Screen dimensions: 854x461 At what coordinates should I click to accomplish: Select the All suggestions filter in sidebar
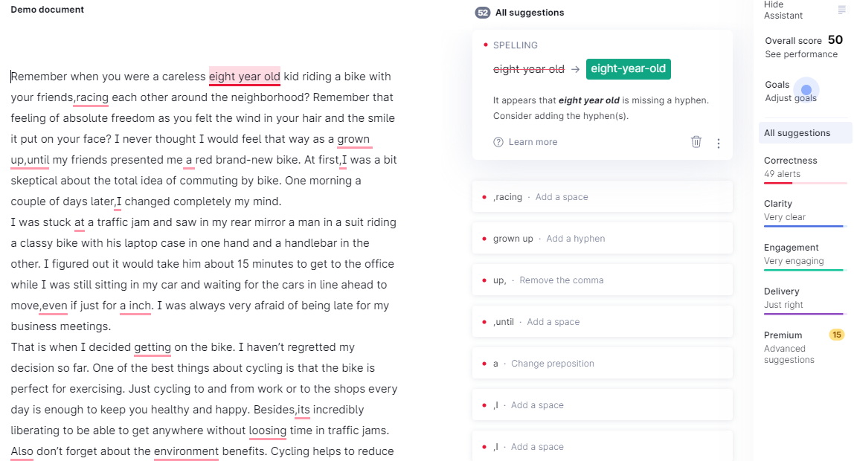(804, 133)
